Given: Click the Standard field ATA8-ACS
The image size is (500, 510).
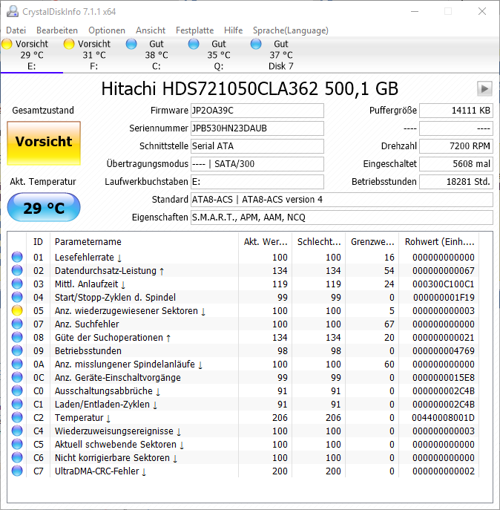Looking at the screenshot, I should tap(342, 200).
